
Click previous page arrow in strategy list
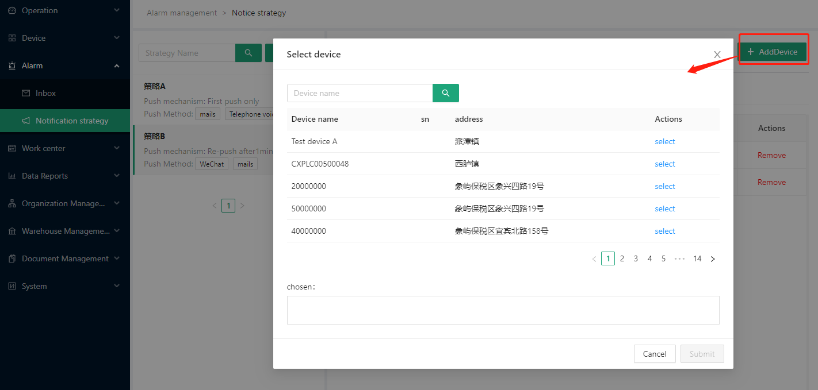tap(215, 206)
